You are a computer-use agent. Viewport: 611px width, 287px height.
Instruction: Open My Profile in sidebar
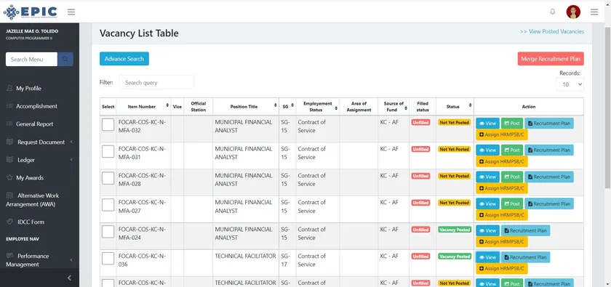(28, 89)
